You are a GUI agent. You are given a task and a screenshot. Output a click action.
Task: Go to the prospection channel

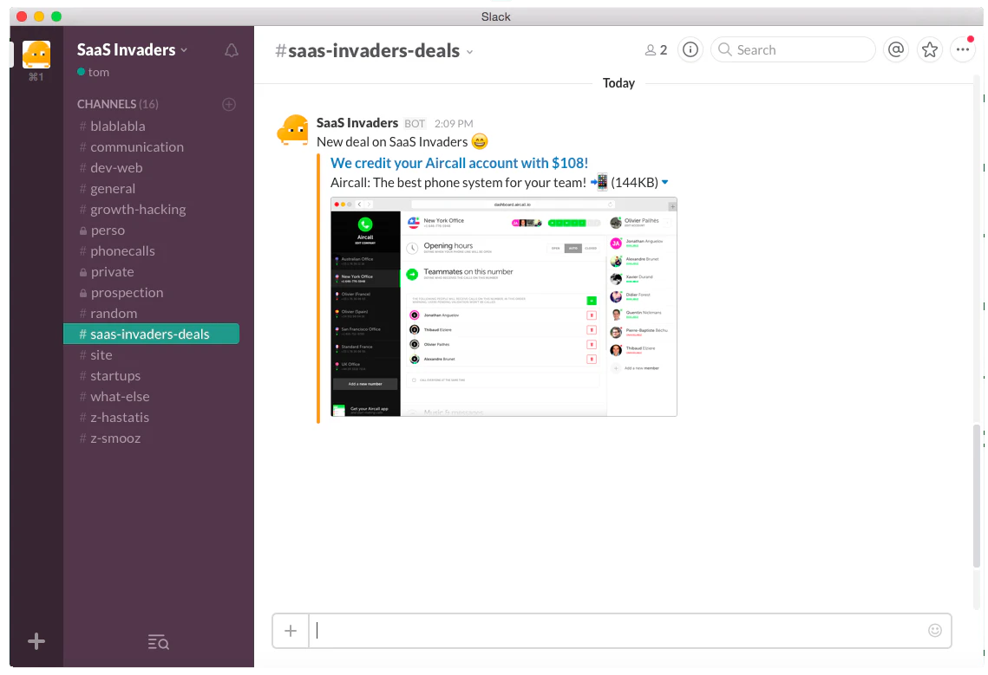tap(127, 292)
